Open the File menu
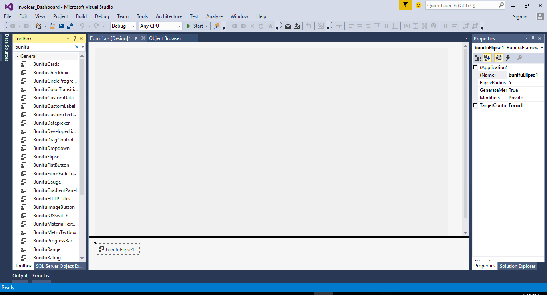The height and width of the screenshot is (295, 547). click(x=8, y=16)
